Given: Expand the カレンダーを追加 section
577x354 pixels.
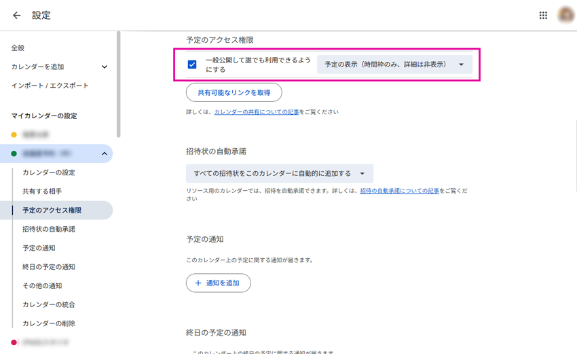Looking at the screenshot, I should click(x=104, y=67).
